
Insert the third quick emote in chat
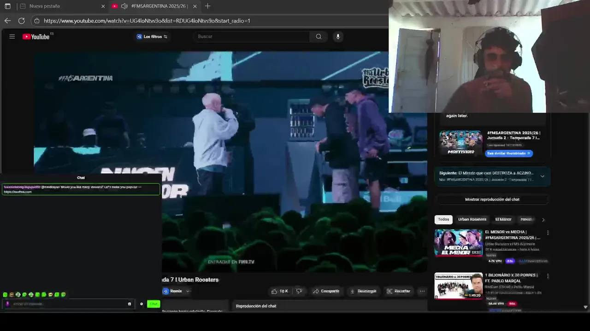(18, 295)
